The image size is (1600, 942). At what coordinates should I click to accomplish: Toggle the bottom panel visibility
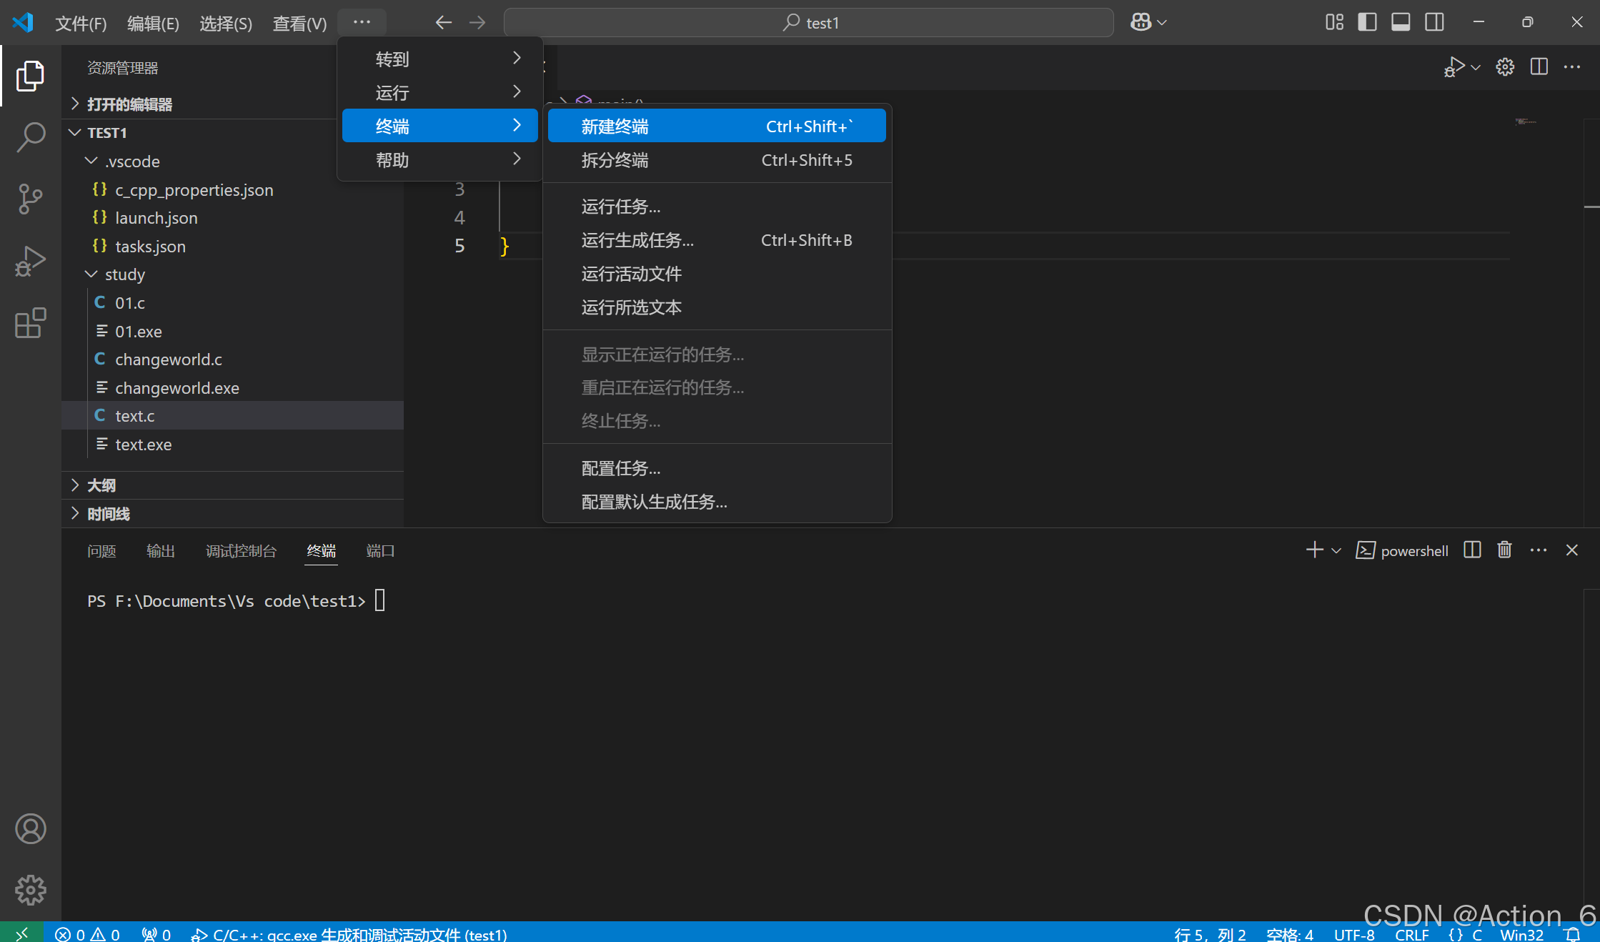pos(1401,22)
